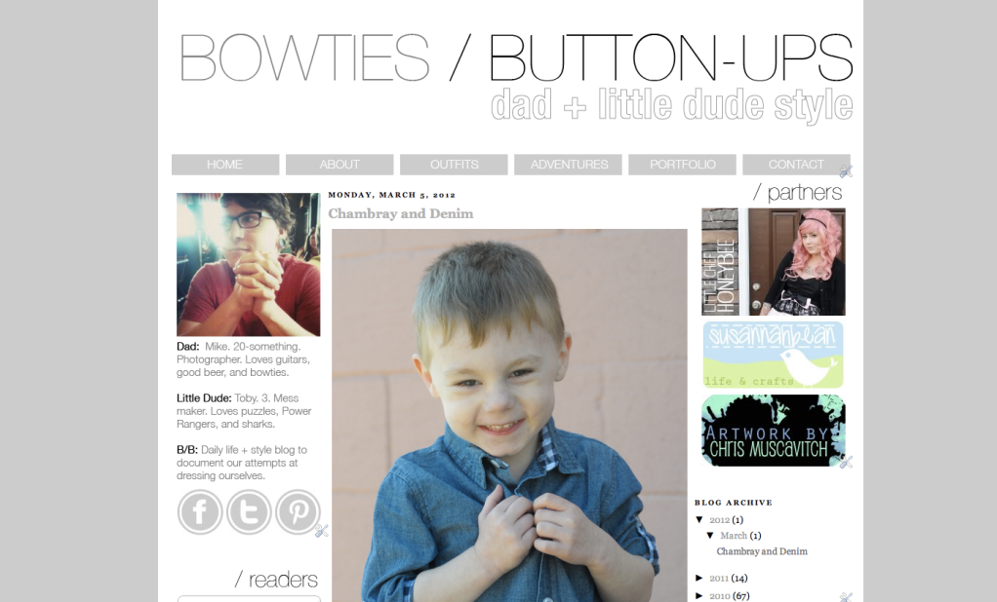Open the Twitter social icon
The image size is (997, 602).
pyautogui.click(x=250, y=511)
